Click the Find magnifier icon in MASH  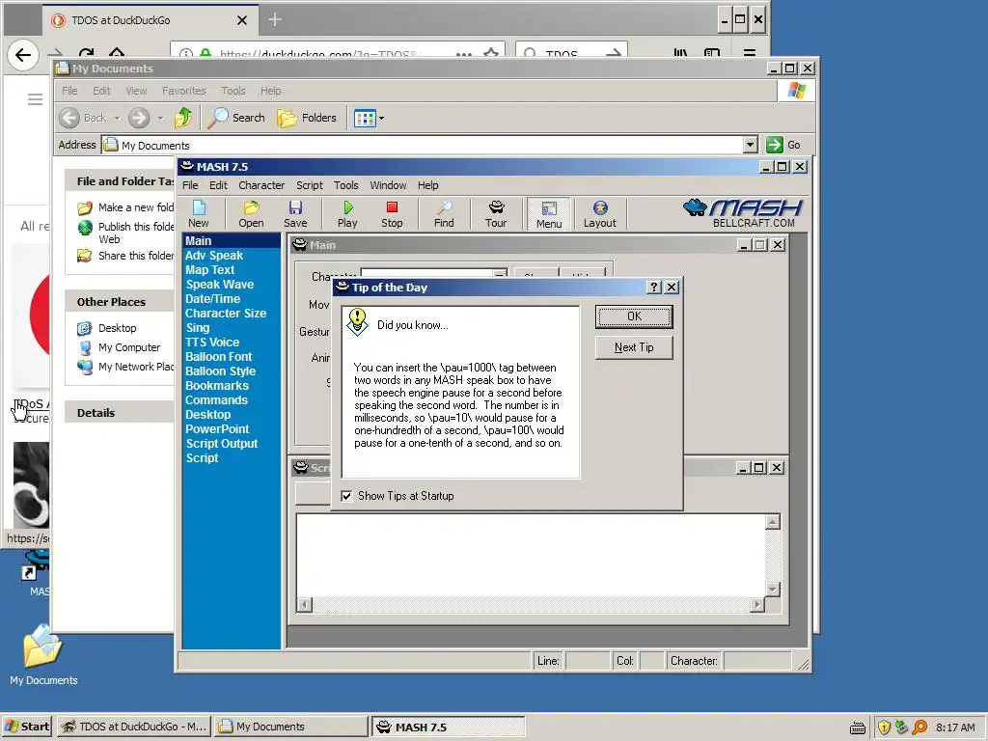(x=444, y=213)
